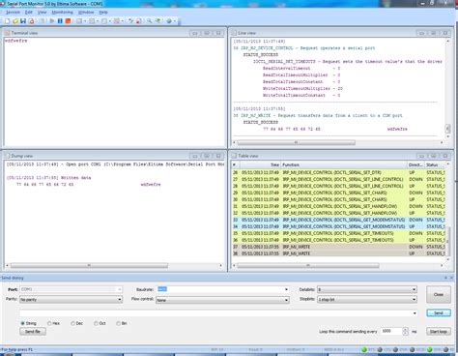The height and width of the screenshot is (356, 458).
Task: Stop monitoring with the orange stop icon
Action: 68,21
